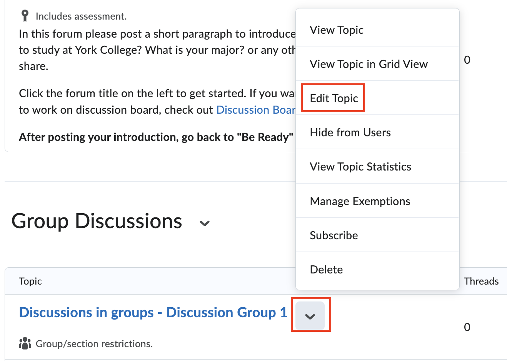The image size is (507, 361).
Task: Choose Hide from Users in the menu
Action: [350, 132]
